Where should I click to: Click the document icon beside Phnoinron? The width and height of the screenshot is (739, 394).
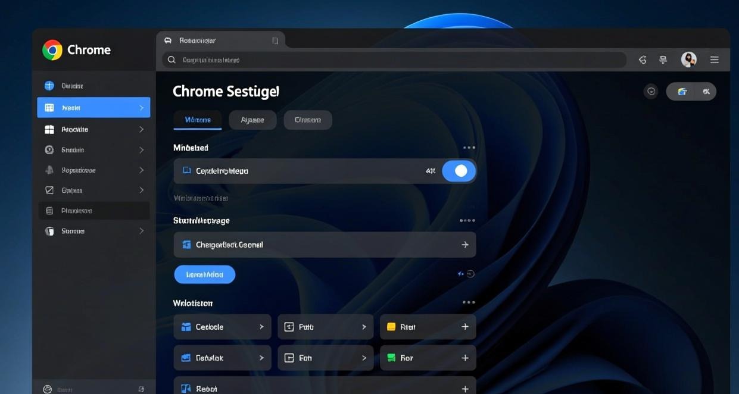pyautogui.click(x=49, y=211)
